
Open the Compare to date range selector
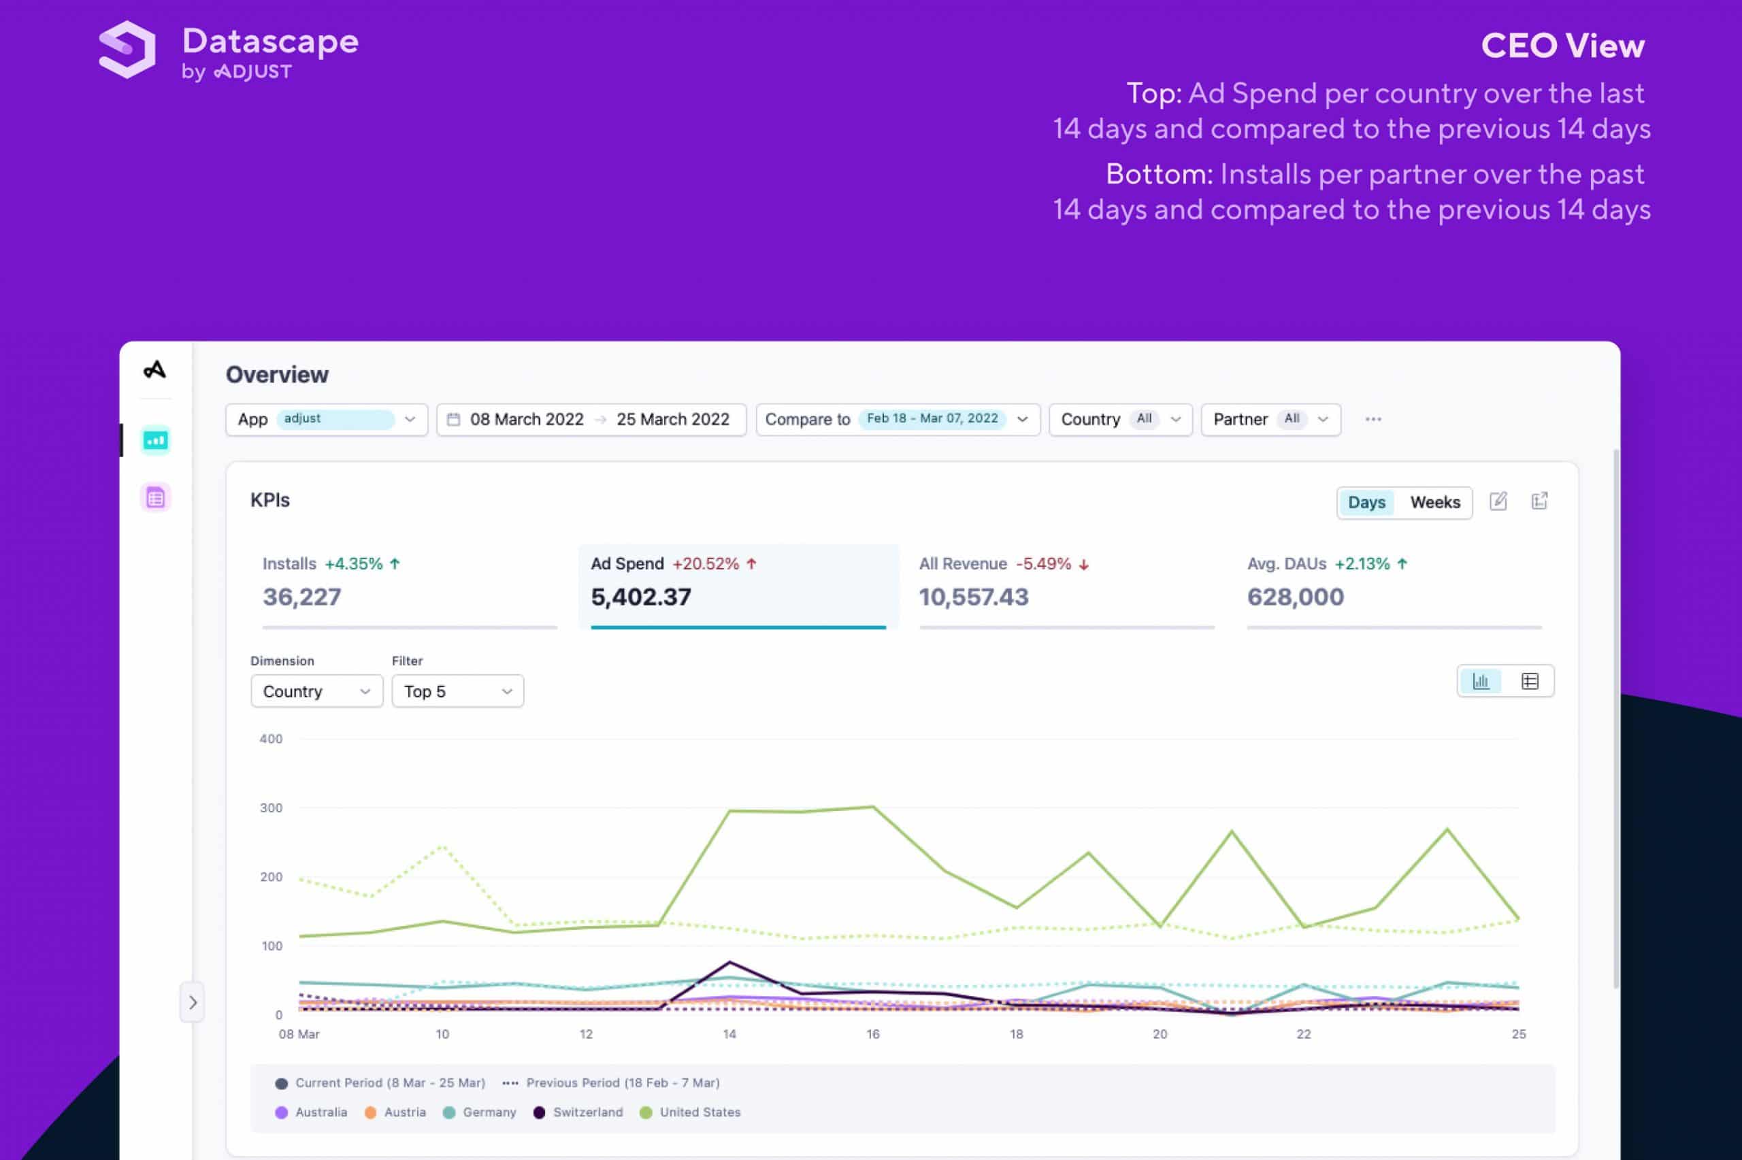click(x=898, y=418)
